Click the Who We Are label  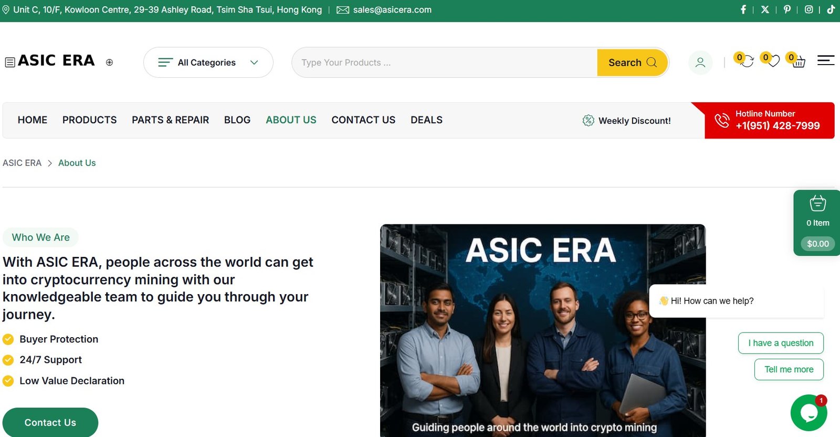click(41, 237)
